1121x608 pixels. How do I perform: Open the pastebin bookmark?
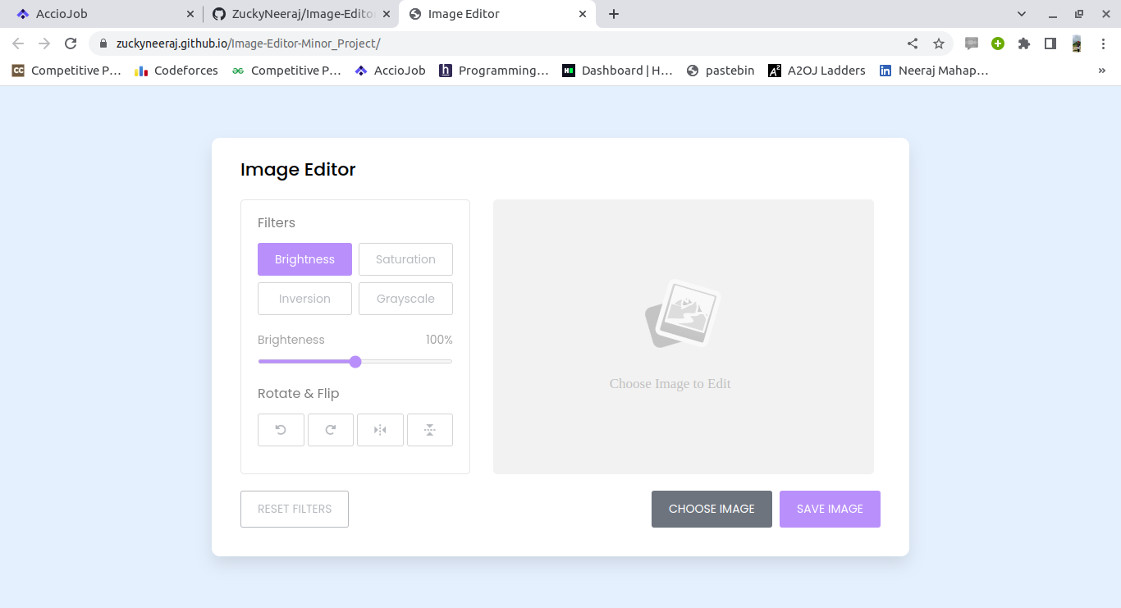click(x=721, y=71)
